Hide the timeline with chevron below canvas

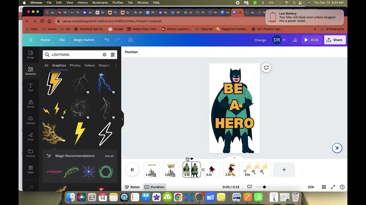(234, 158)
